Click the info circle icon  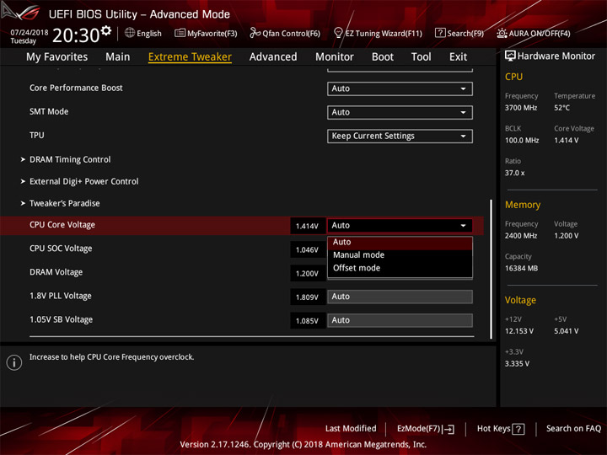[x=14, y=362]
